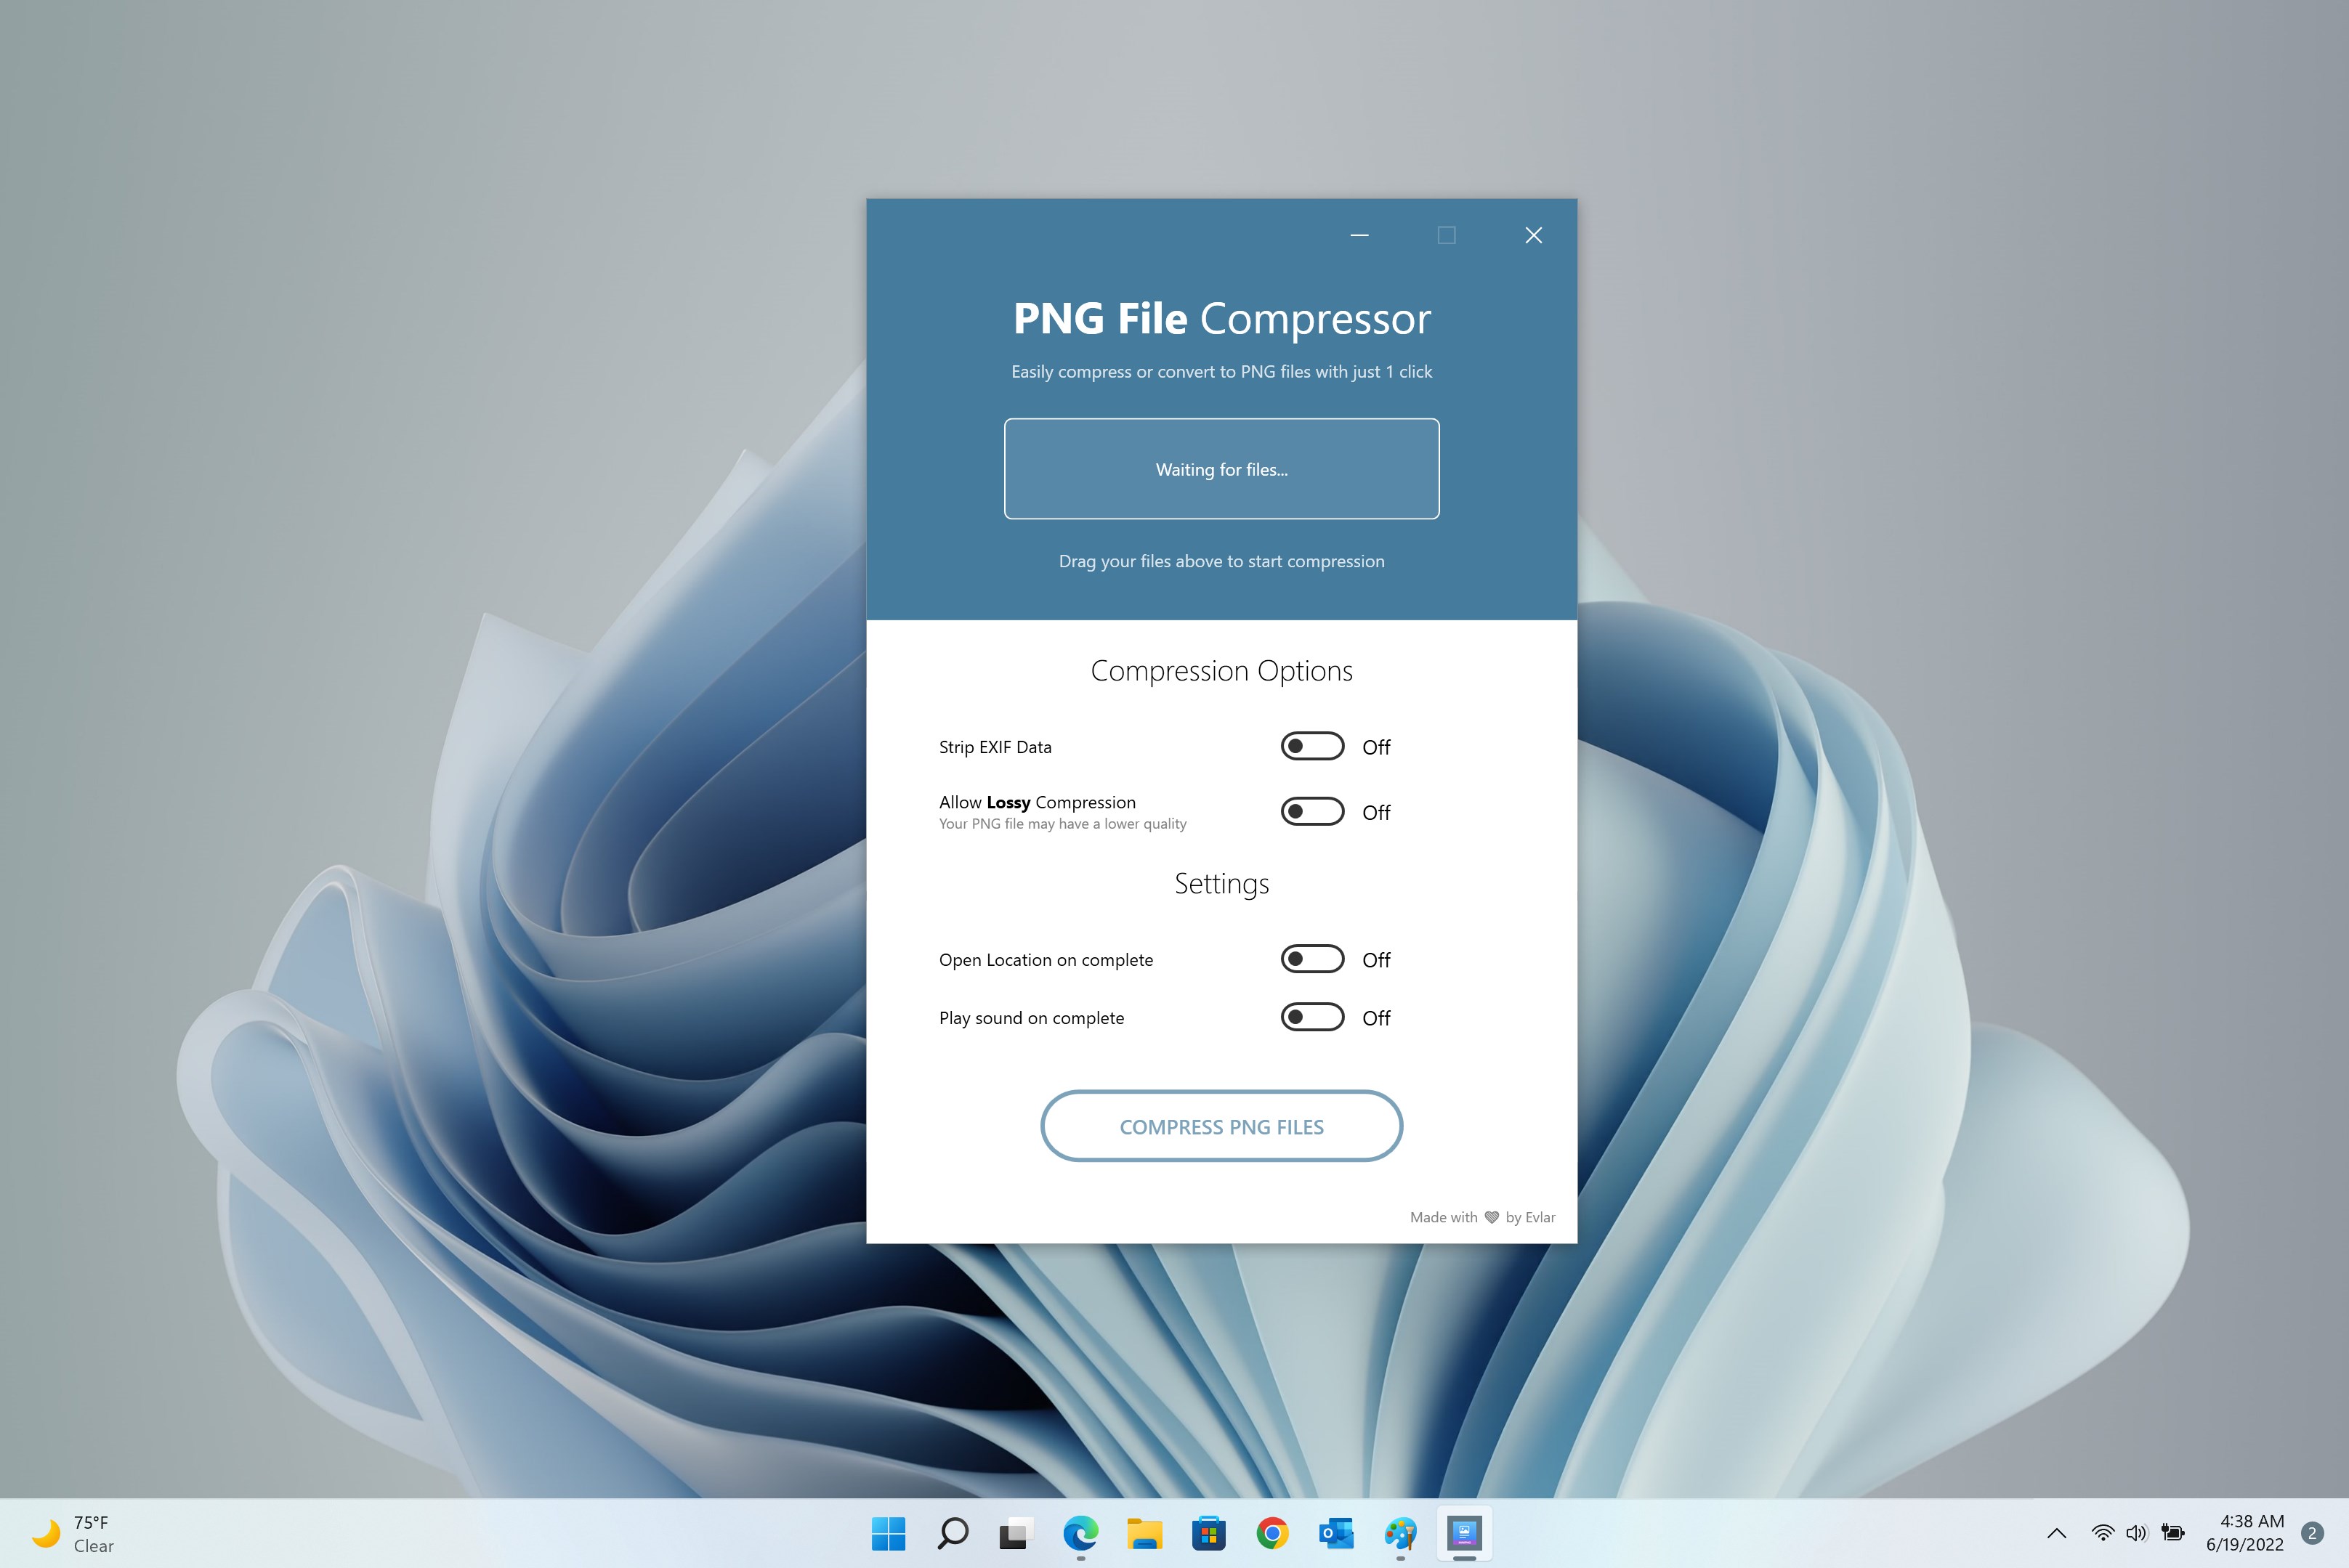Open the Windows Start menu
This screenshot has height=1568, width=2349.
click(889, 1533)
